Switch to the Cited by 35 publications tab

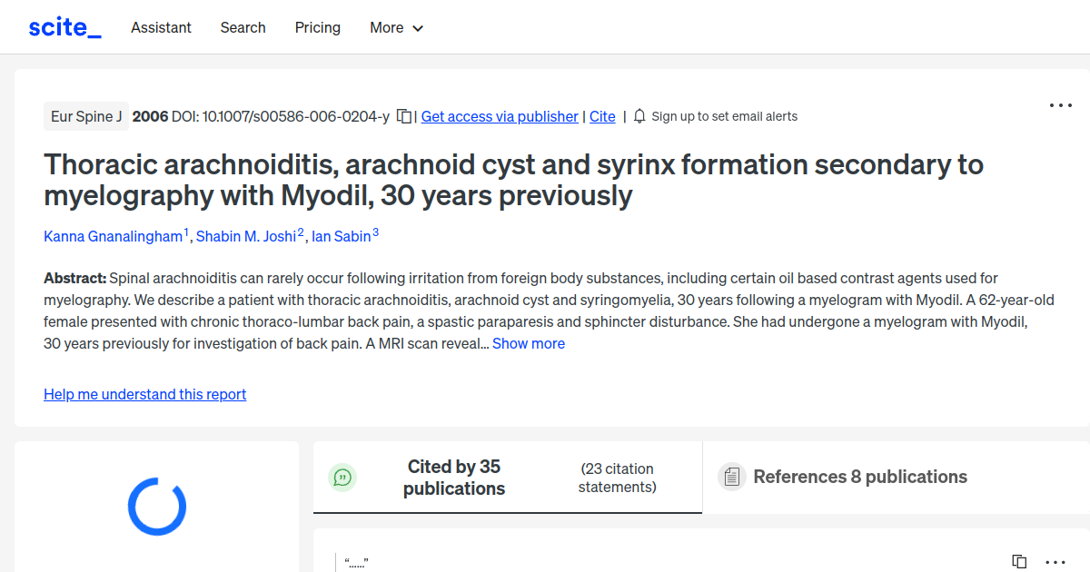pyautogui.click(x=454, y=477)
